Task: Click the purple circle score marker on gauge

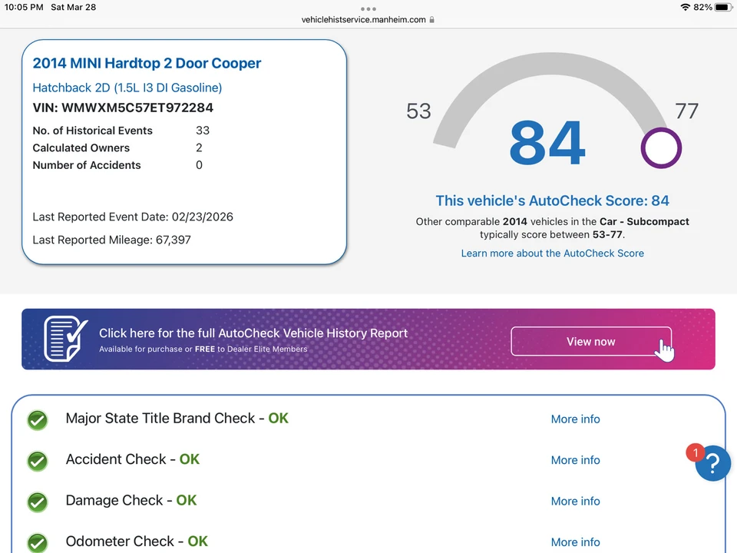Action: (x=661, y=147)
